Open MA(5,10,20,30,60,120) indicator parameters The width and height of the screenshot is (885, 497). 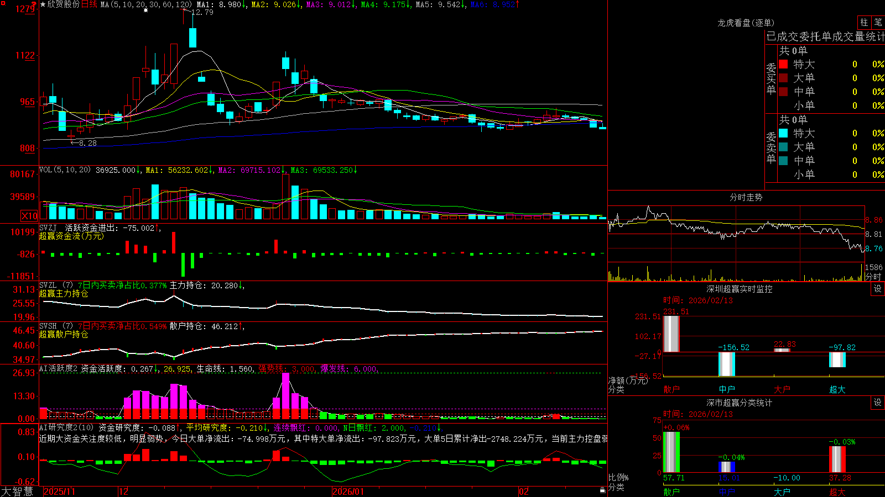tap(146, 4)
